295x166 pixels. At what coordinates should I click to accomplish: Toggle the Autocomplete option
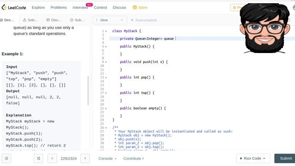(144, 20)
